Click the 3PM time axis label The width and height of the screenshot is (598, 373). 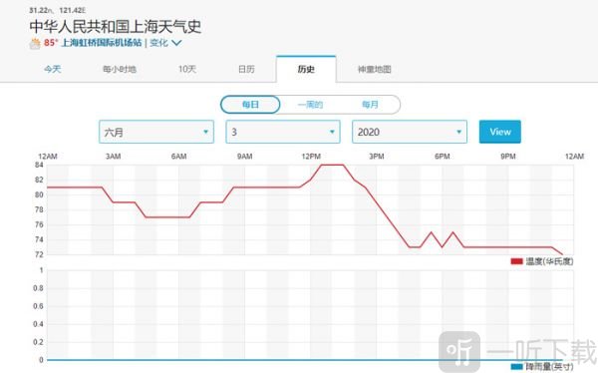(377, 157)
